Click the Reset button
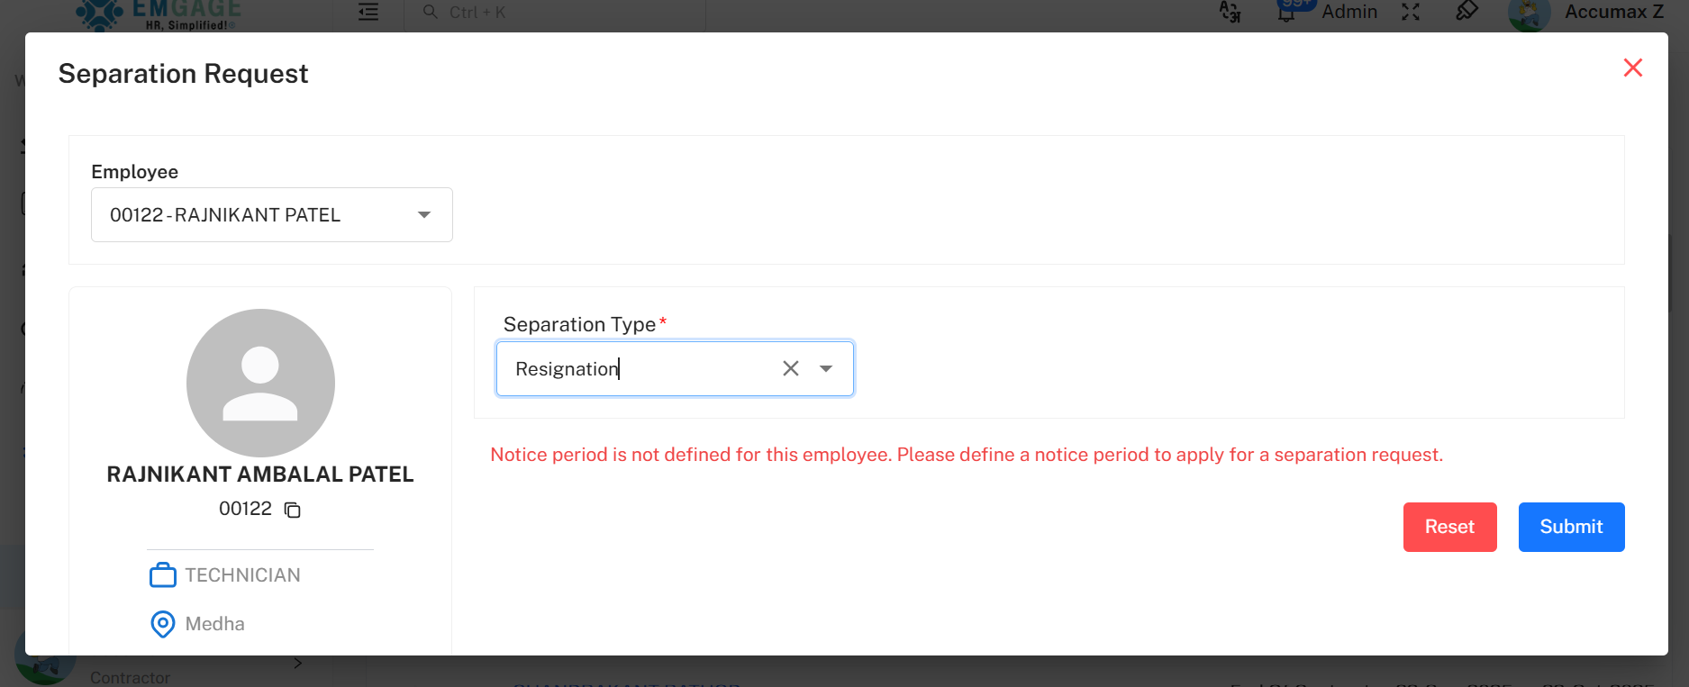 click(1449, 527)
